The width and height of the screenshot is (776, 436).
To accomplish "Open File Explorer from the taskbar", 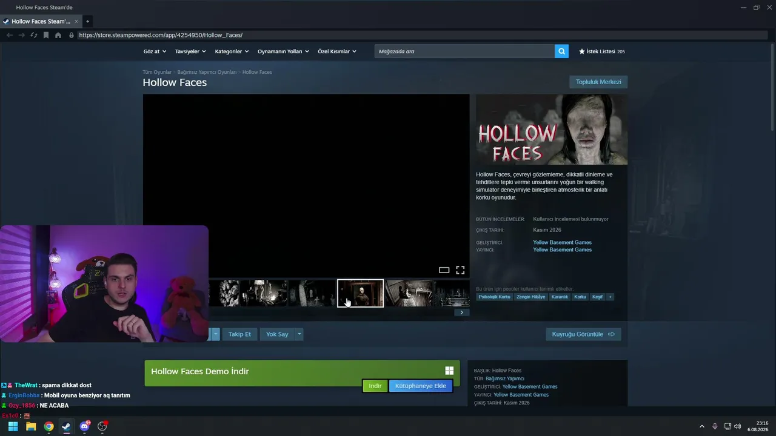I will [31, 426].
